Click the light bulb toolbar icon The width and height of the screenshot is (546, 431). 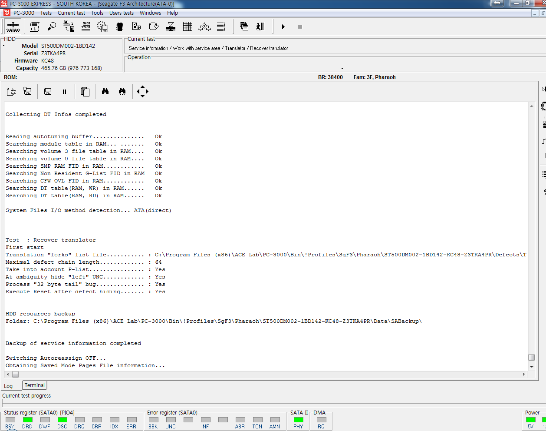52,27
